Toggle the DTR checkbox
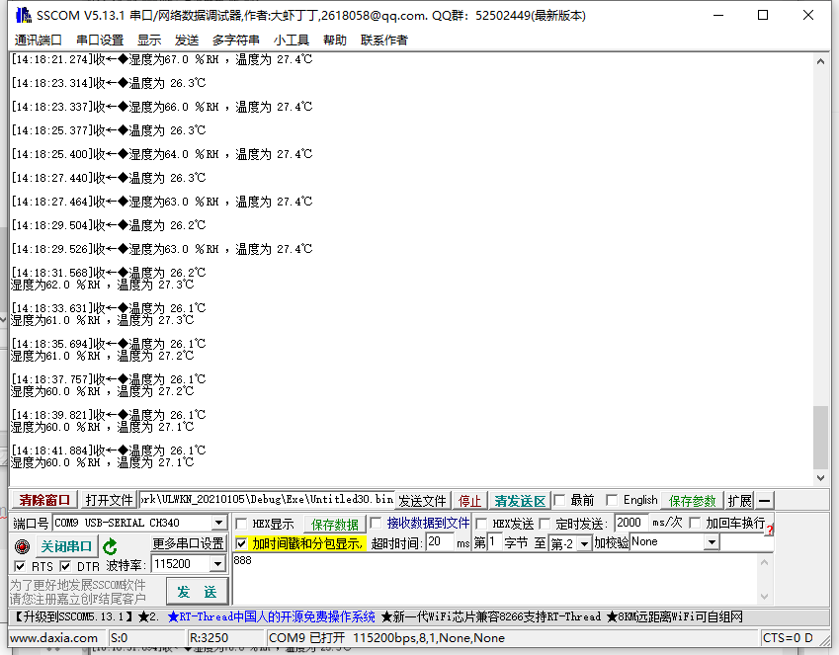839x655 pixels. (x=65, y=566)
